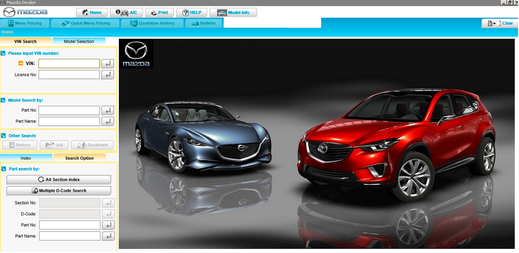Open the Bulletin tab
The height and width of the screenshot is (253, 519).
[x=204, y=23]
